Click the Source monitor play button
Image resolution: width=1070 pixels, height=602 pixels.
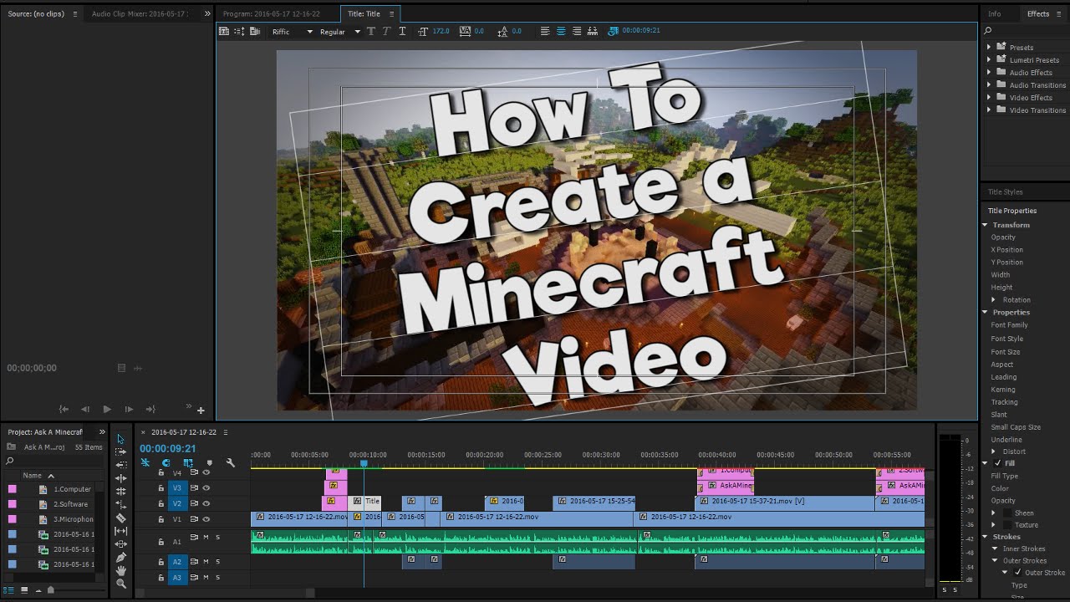coord(107,409)
